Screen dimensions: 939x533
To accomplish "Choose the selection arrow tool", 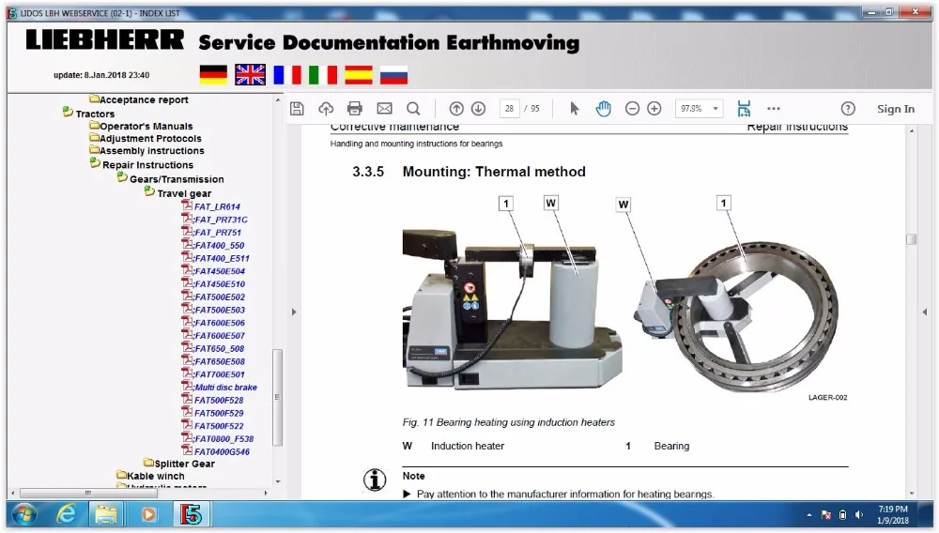I will pyautogui.click(x=575, y=108).
